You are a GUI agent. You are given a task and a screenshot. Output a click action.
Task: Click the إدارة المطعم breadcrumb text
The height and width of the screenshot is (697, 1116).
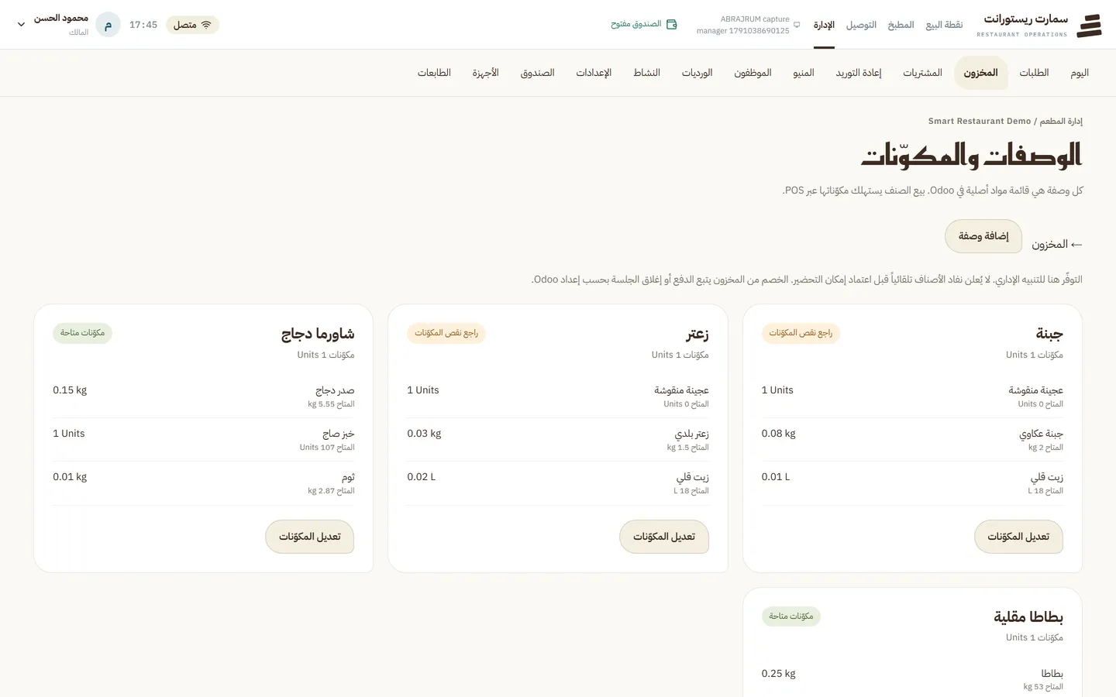(1061, 122)
